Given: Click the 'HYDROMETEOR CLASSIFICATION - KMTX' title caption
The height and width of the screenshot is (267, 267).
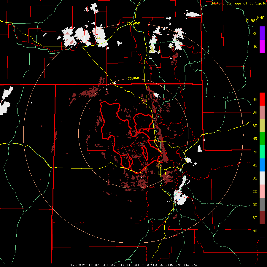Looking at the screenshot, I should tap(114, 265).
